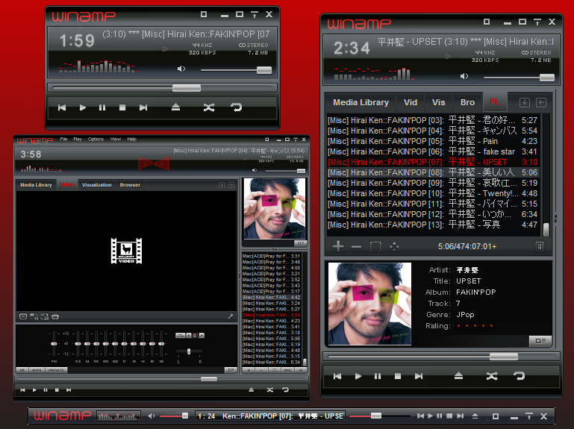
Task: Open the Media Library tab in right window
Action: [361, 102]
